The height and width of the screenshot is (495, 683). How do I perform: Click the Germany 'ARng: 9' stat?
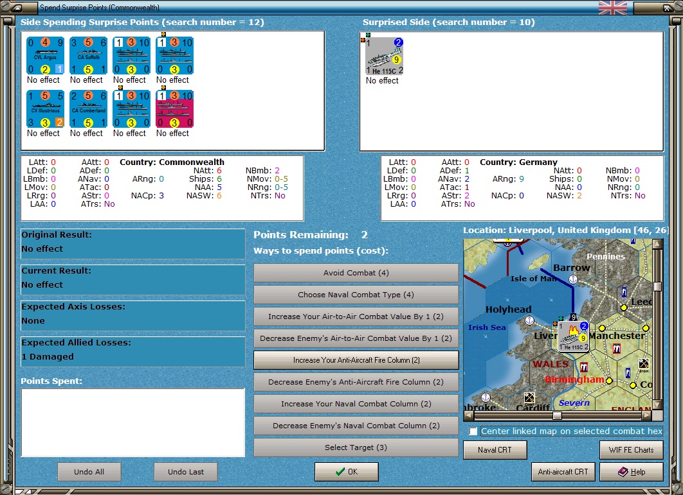(508, 178)
